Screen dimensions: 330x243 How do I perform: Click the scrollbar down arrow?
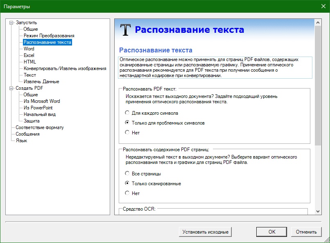318,211
